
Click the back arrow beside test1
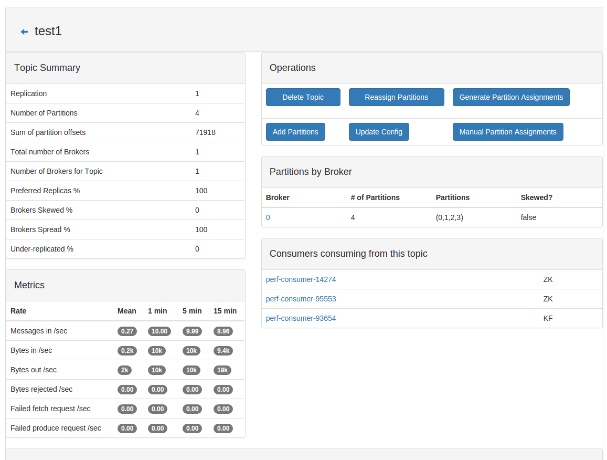tap(24, 32)
